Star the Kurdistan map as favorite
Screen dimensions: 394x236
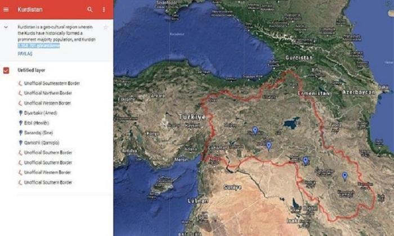(105, 28)
